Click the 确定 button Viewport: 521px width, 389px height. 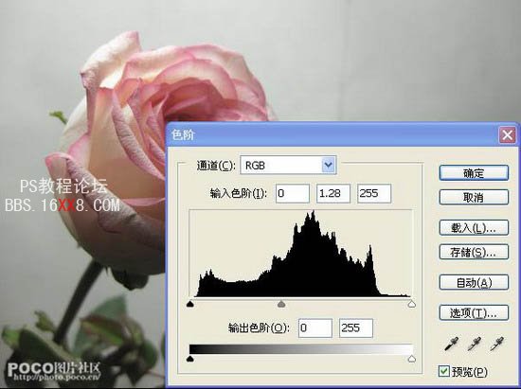[474, 173]
